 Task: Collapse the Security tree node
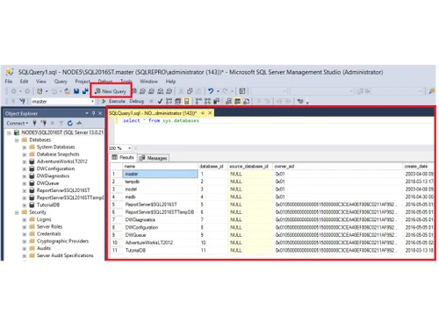[17, 212]
